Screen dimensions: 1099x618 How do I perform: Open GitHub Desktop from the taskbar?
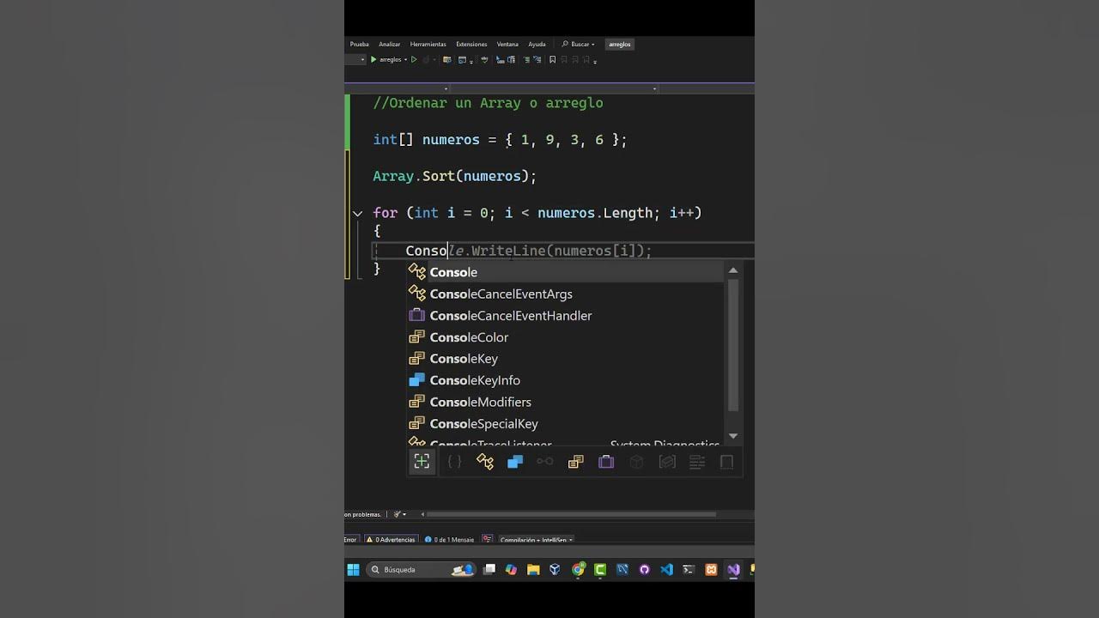pos(645,569)
